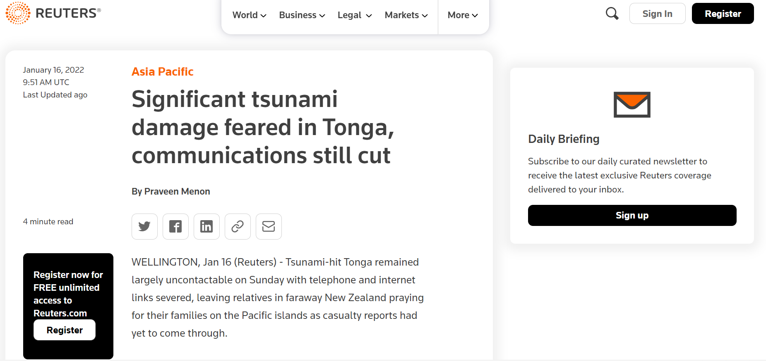This screenshot has height=361, width=766.
Task: Share article on Facebook
Action: click(x=175, y=226)
